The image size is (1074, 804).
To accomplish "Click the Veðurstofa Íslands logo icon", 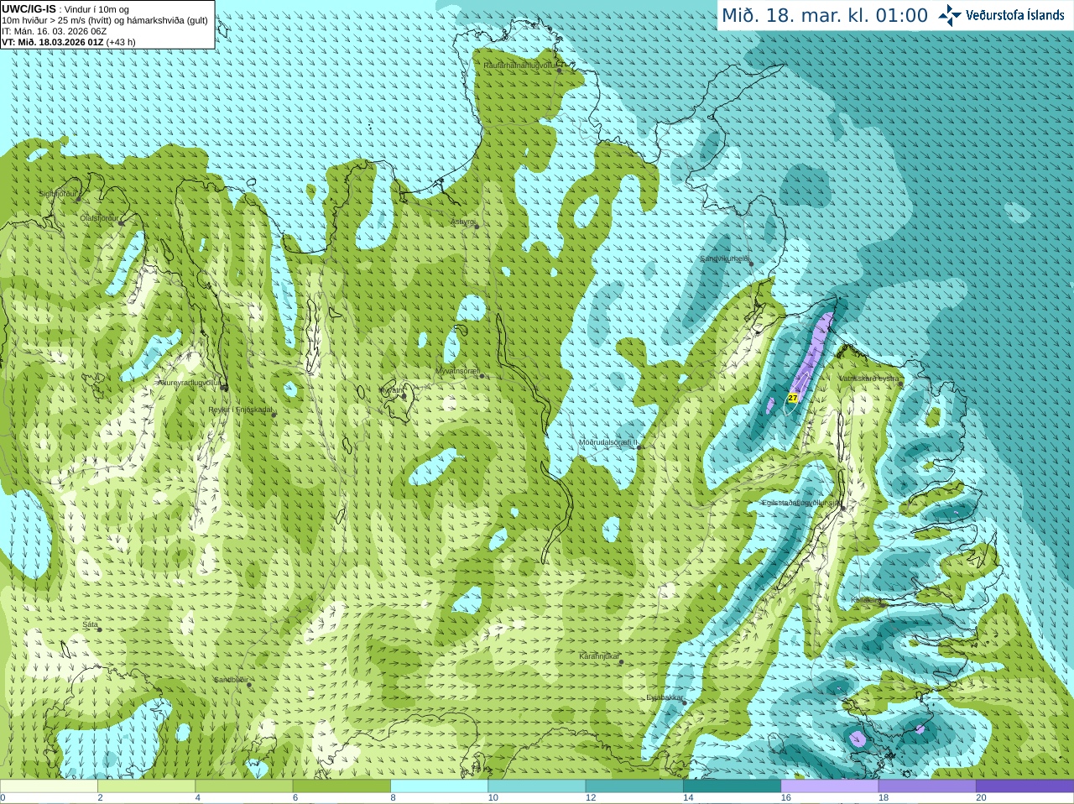I will click(x=949, y=15).
